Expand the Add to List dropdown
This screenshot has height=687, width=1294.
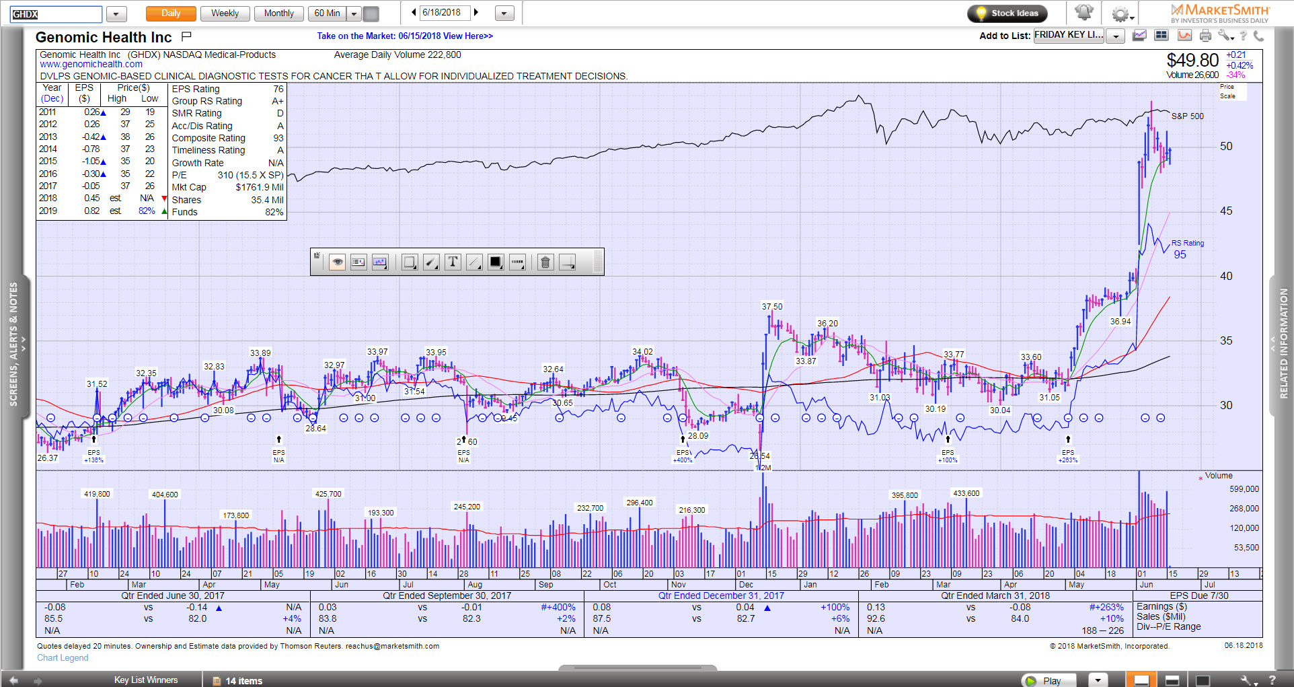tap(1116, 36)
